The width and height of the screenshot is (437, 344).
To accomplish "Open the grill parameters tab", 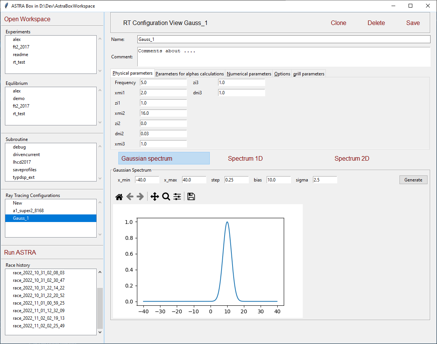I will [308, 74].
